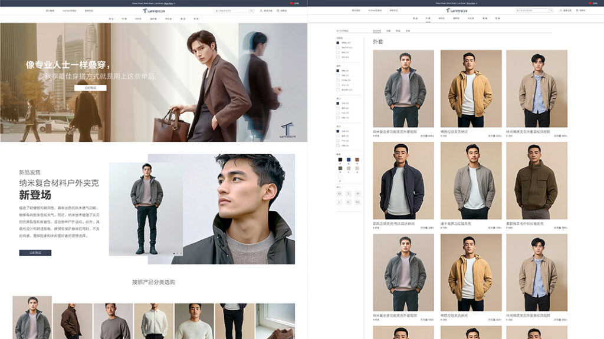Uncheck the checked box in the third filter group

tap(338, 104)
